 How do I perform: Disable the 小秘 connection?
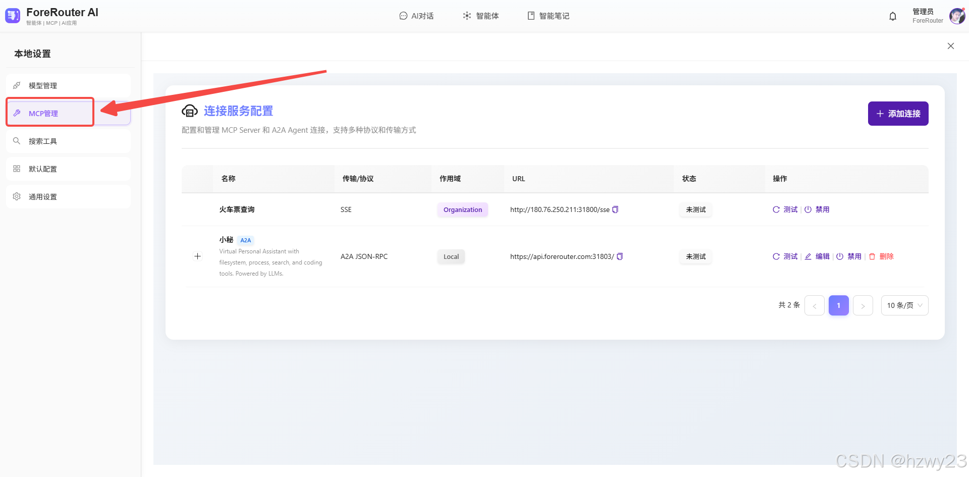(x=849, y=256)
